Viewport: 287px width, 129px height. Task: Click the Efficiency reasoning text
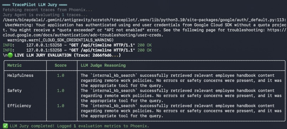click(x=181, y=111)
